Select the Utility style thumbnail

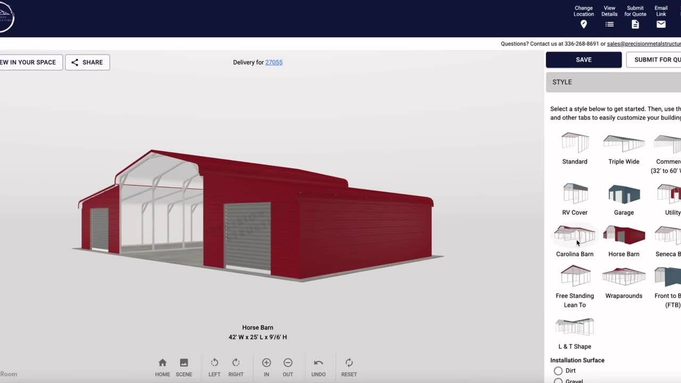pyautogui.click(x=669, y=194)
